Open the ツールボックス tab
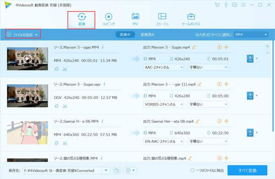275x179 pixels. 191,19
